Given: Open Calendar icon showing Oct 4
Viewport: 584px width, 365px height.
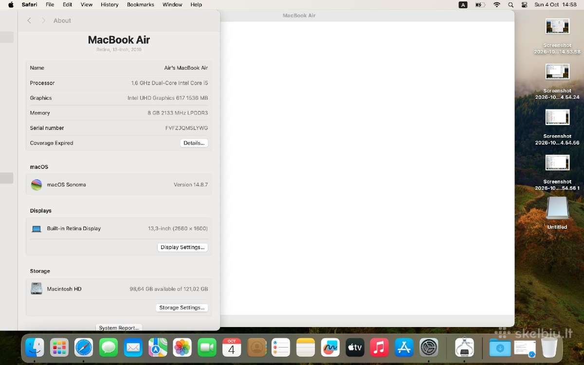Looking at the screenshot, I should tap(232, 347).
